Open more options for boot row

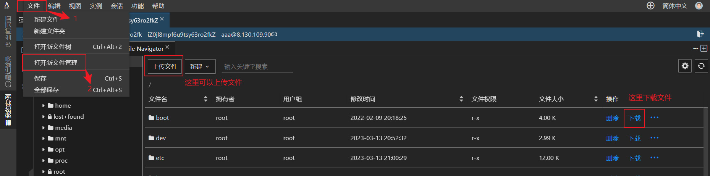(x=654, y=118)
